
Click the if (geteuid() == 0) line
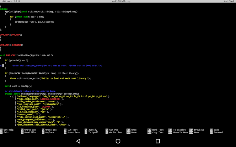point(17,60)
